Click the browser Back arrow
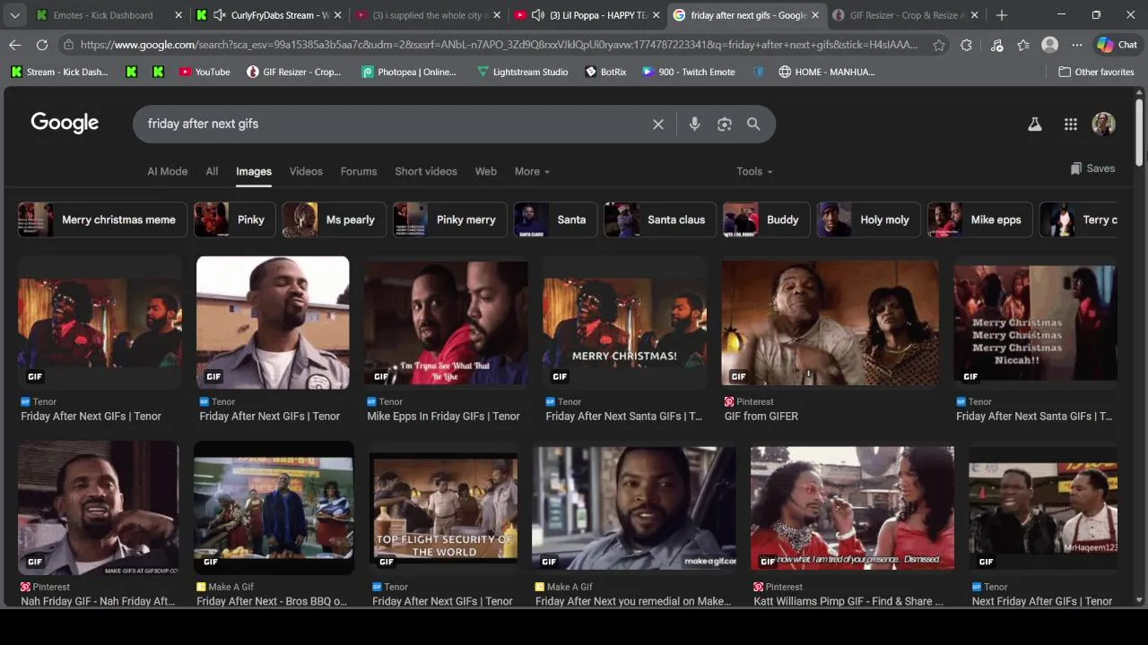 pyautogui.click(x=15, y=45)
